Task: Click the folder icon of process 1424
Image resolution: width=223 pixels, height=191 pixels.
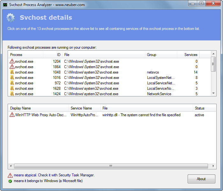Action: [x=12, y=94]
